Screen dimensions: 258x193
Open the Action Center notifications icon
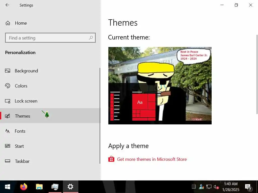[x=248, y=187]
